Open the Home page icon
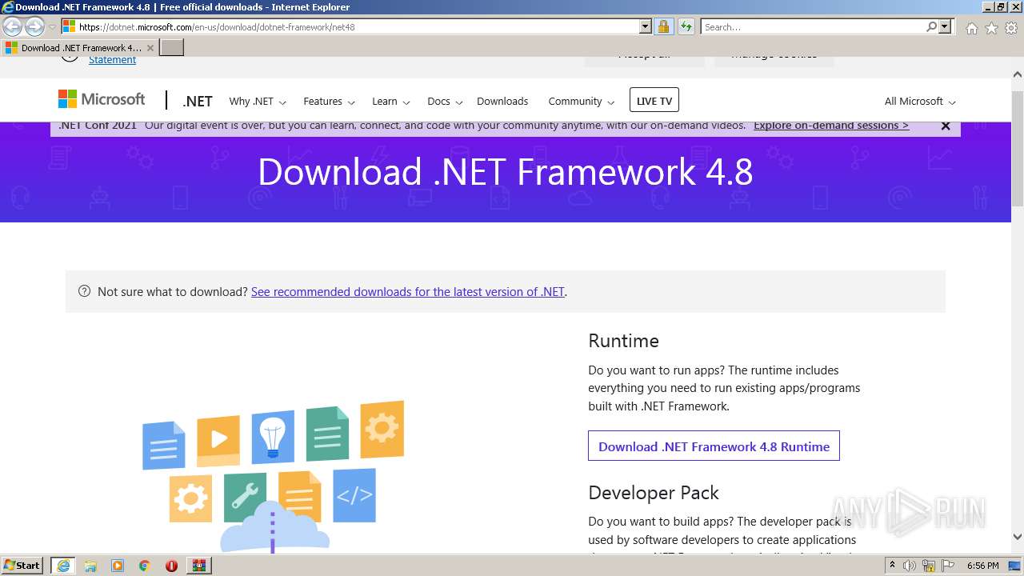1024x576 pixels. point(971,28)
